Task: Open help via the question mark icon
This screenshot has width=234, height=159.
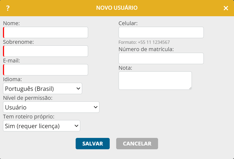Action: [8, 8]
